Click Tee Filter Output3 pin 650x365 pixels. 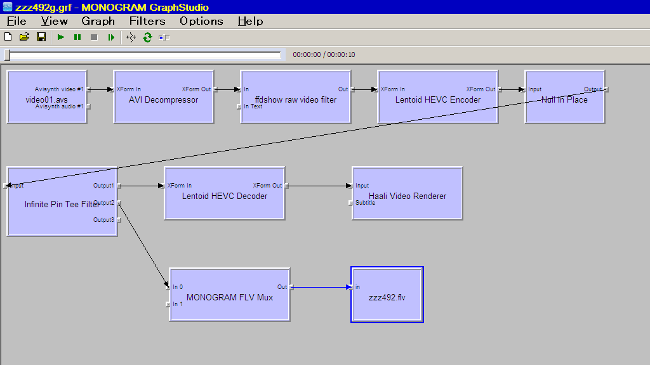[x=119, y=220]
